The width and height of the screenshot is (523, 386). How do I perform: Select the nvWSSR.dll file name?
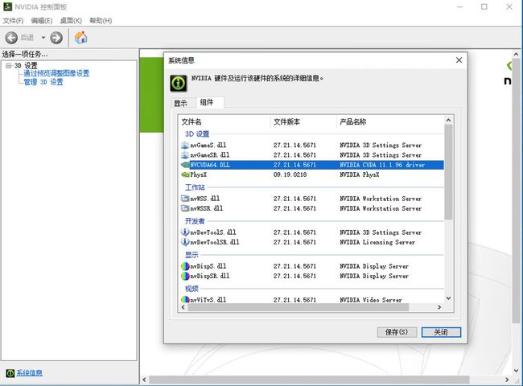(207, 208)
